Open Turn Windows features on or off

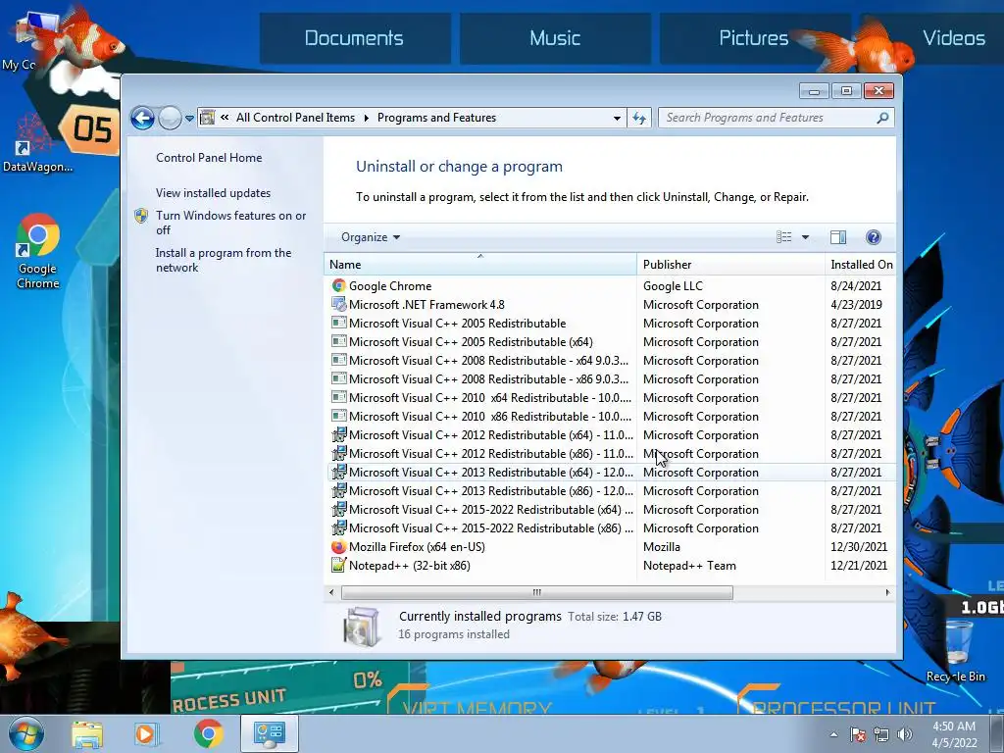(x=230, y=223)
